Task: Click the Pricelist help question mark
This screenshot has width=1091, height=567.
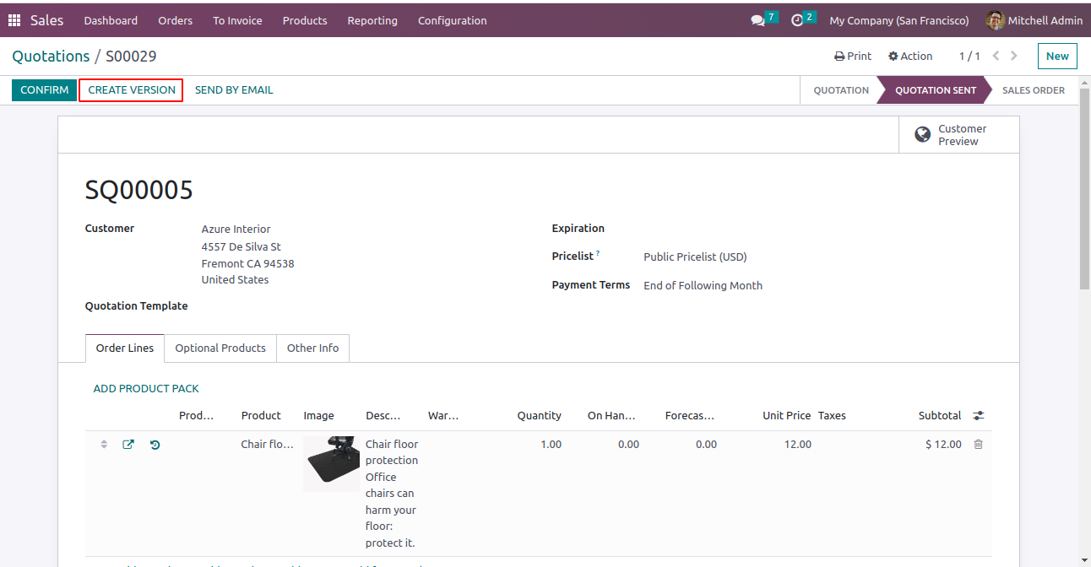Action: point(598,253)
